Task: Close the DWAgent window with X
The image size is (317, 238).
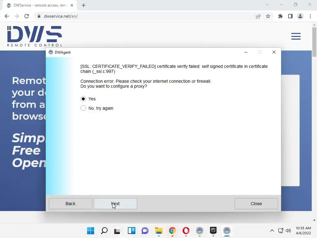Action: click(x=274, y=52)
